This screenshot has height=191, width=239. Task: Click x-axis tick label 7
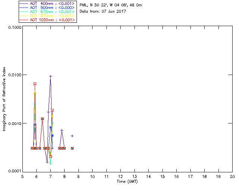(50, 176)
